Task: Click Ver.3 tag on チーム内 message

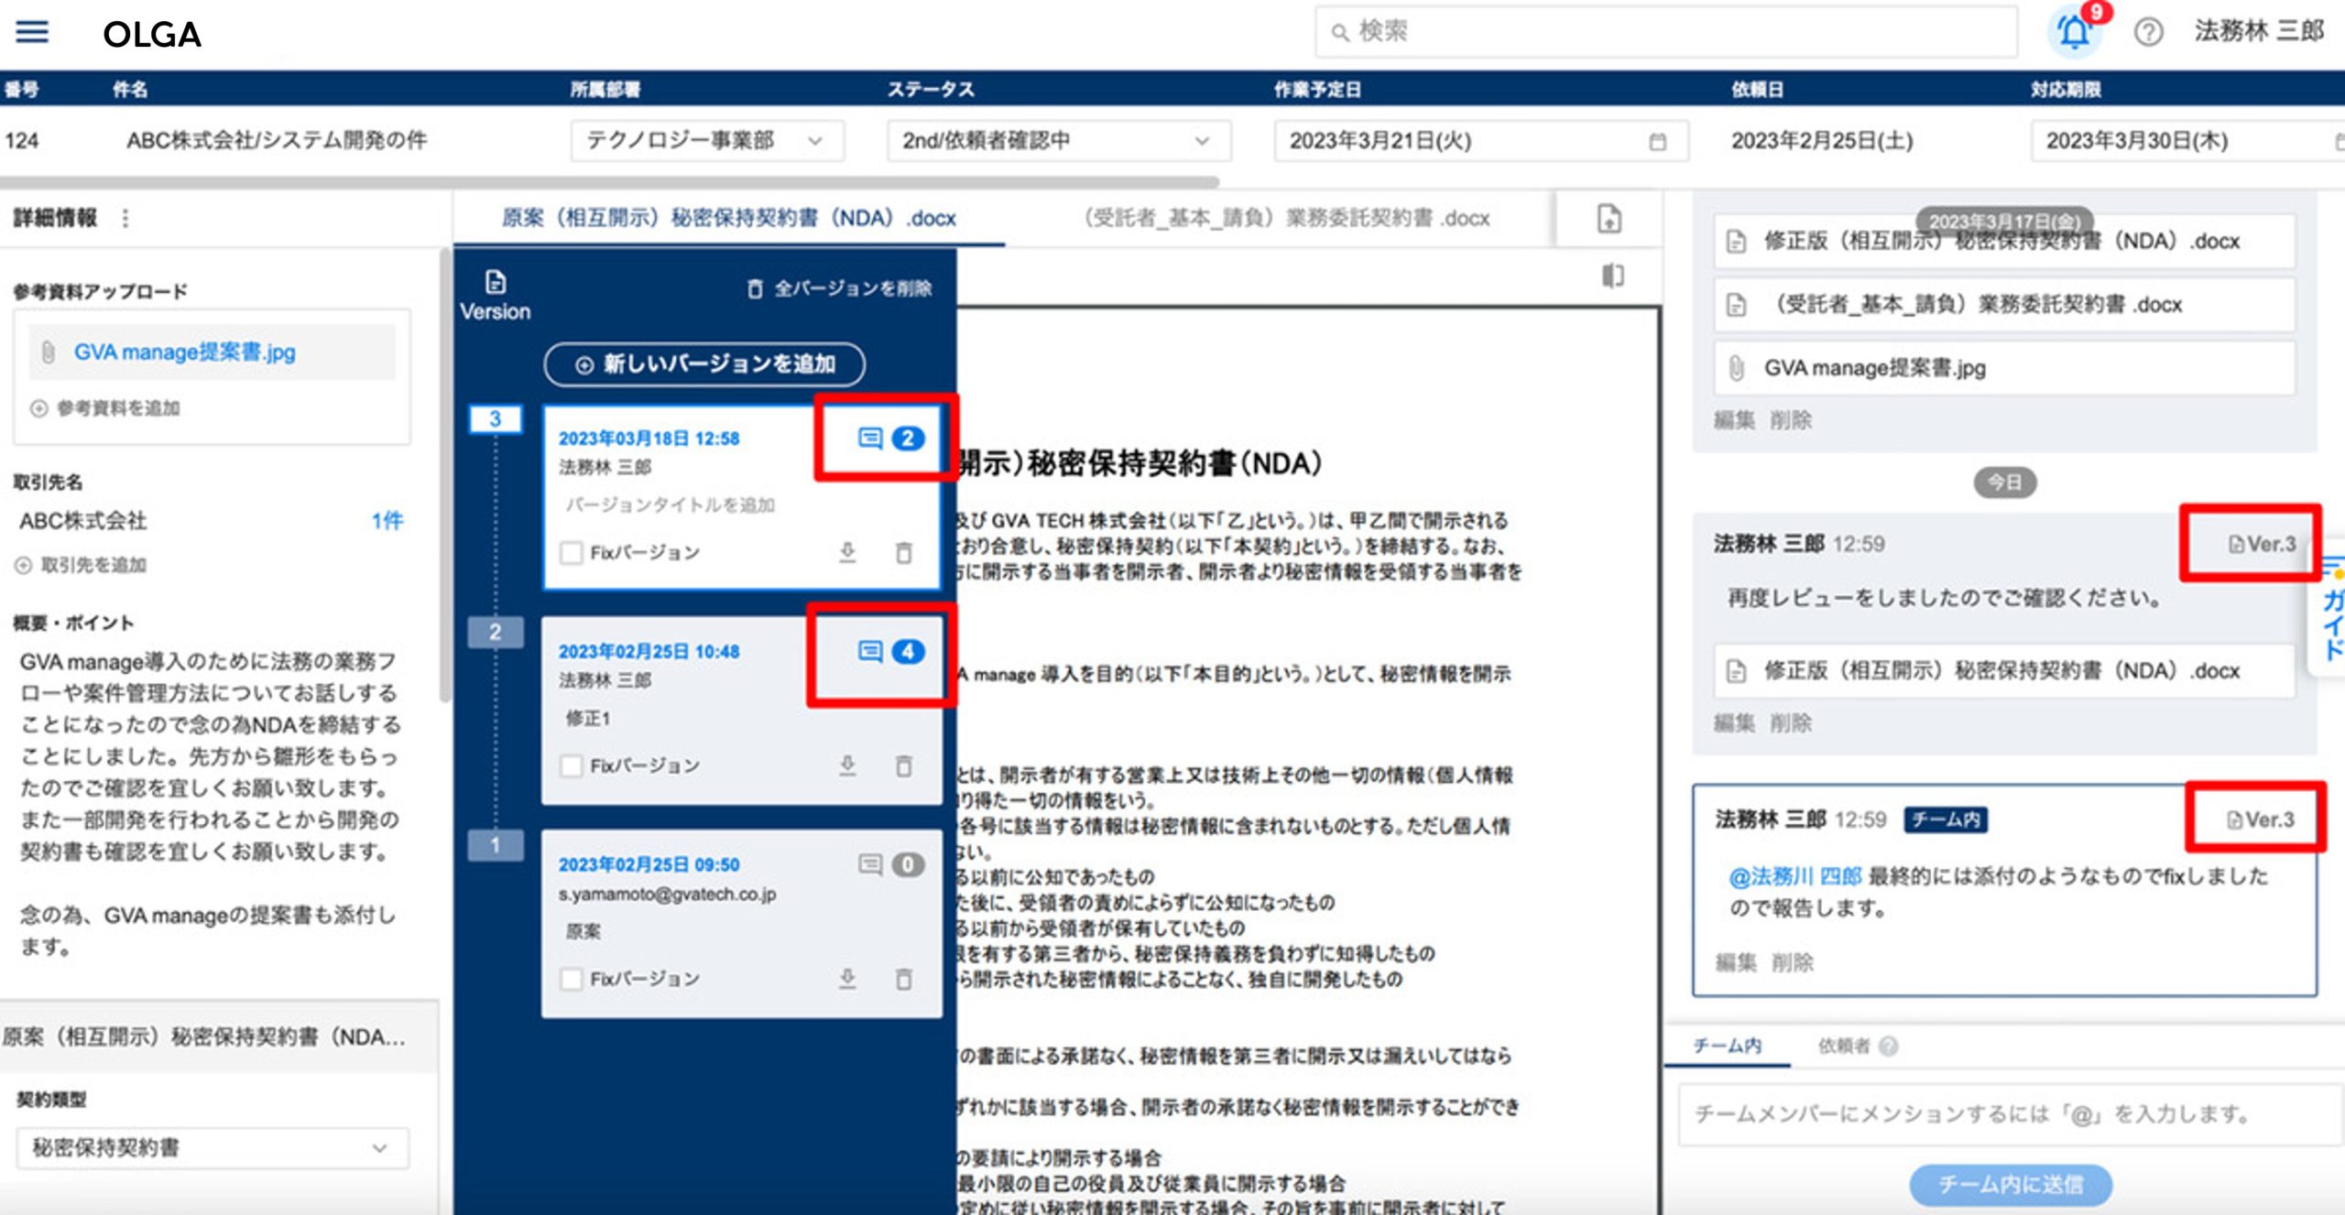Action: pos(2261,819)
